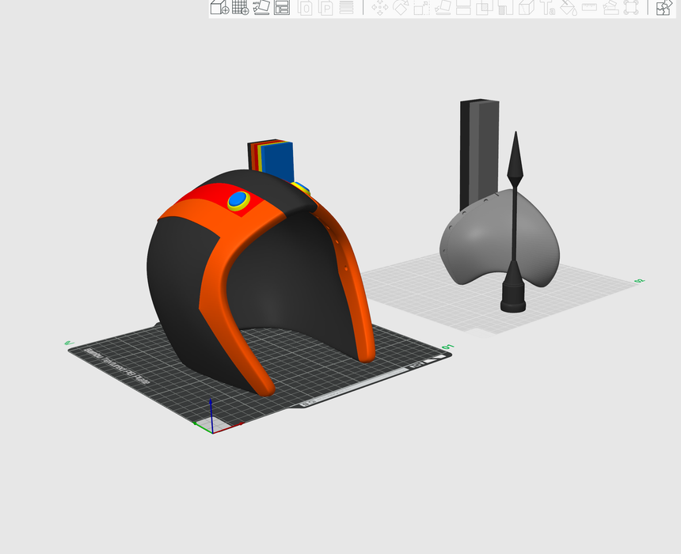Select the Color painting bucket tool
This screenshot has height=554, width=681.
click(568, 8)
